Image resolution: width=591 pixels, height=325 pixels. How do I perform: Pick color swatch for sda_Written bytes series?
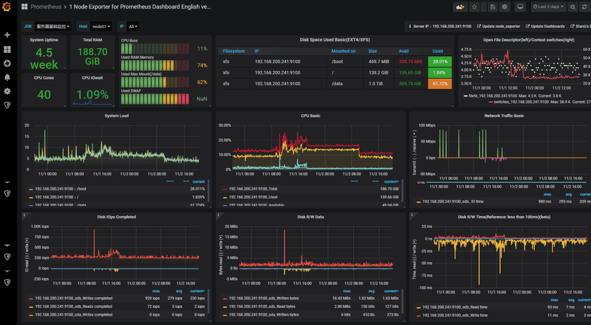click(225, 315)
